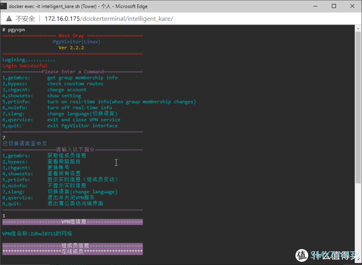362x265 pixels.
Task: Click the '组成员信息' highlighted banner
Action: pyautogui.click(x=72, y=246)
